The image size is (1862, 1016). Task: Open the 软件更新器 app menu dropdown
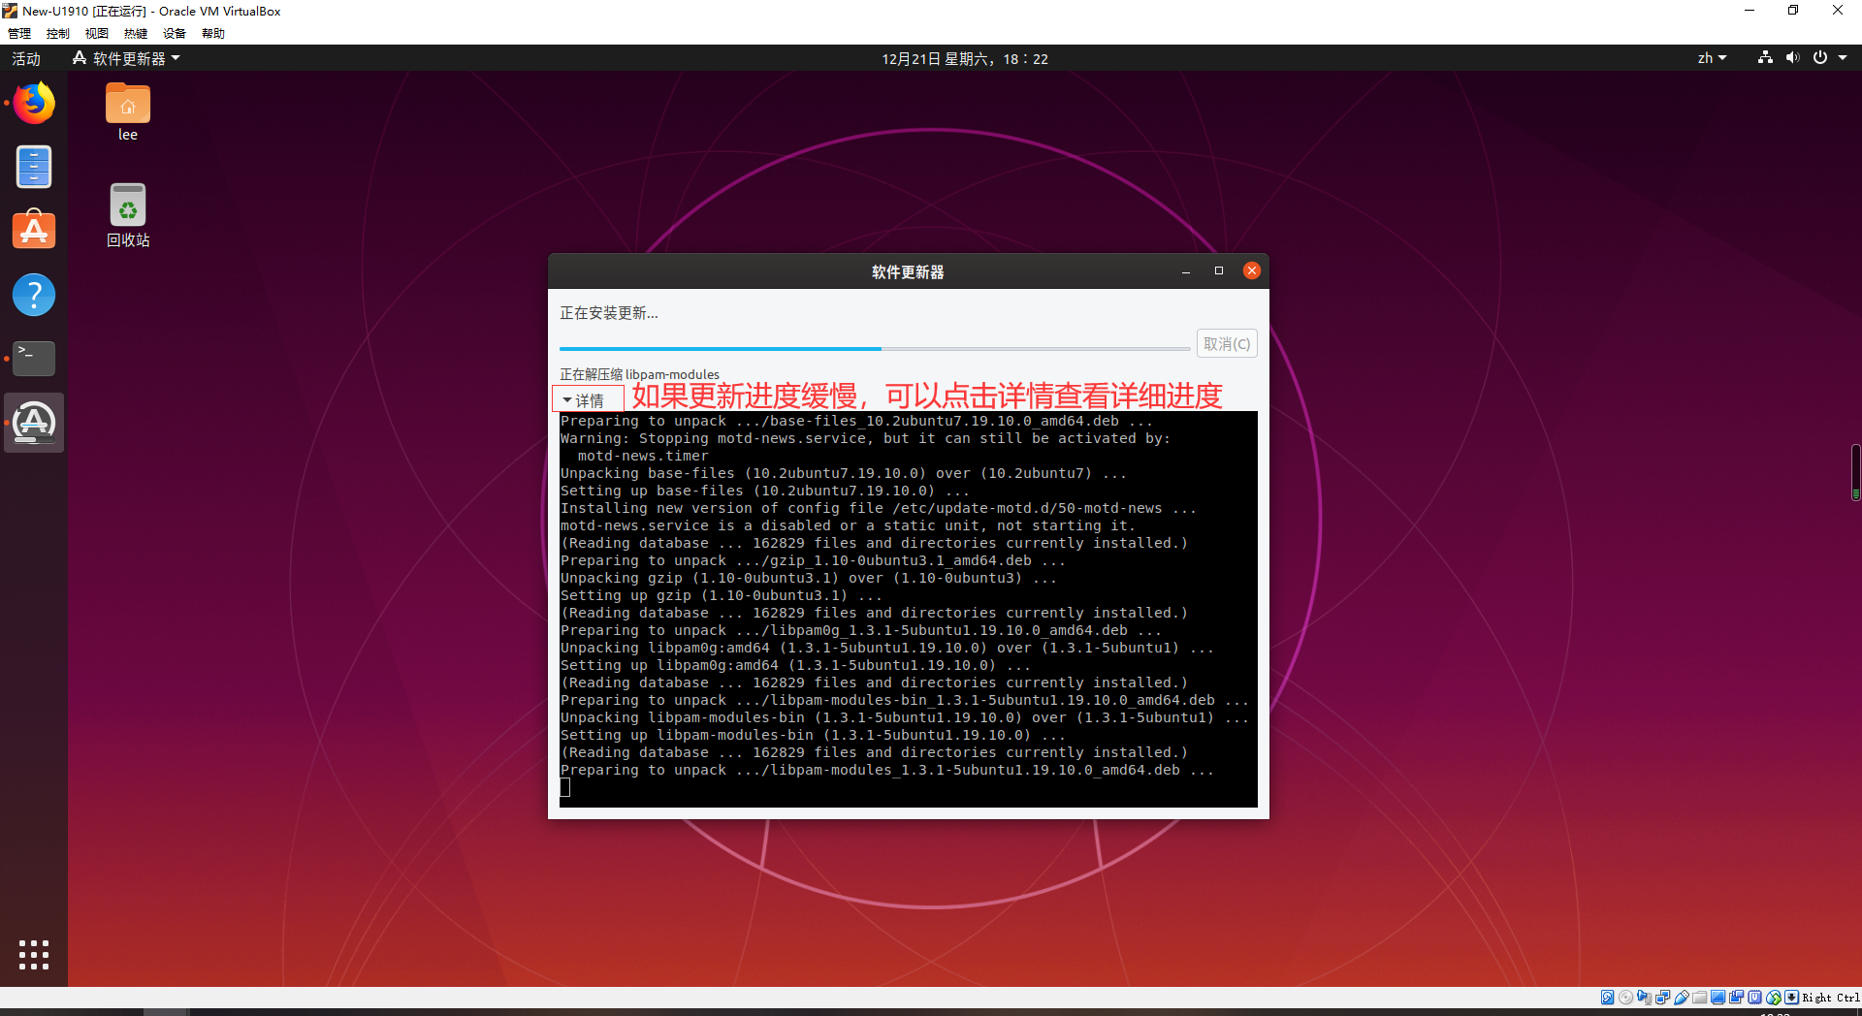(126, 58)
